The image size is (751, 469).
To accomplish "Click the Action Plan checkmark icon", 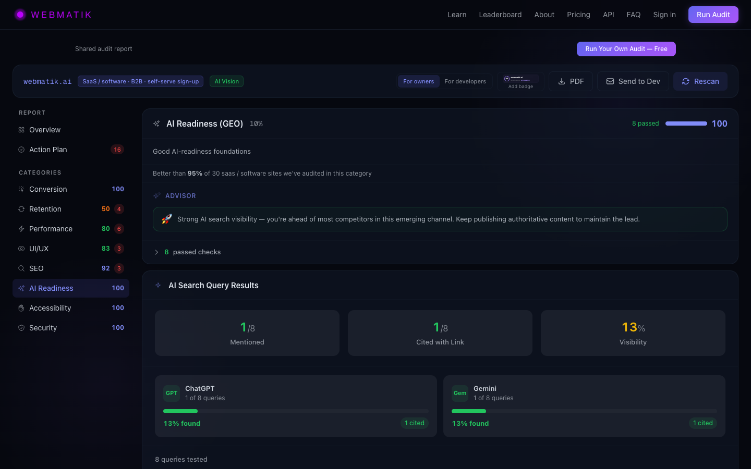I will coord(21,150).
